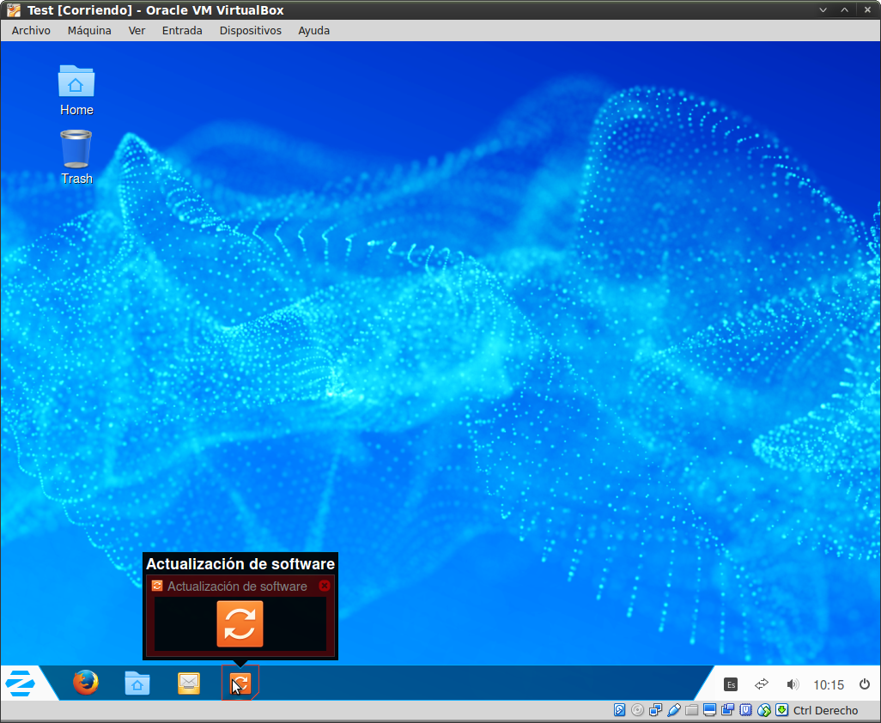Open the Archivo menu

(x=31, y=30)
